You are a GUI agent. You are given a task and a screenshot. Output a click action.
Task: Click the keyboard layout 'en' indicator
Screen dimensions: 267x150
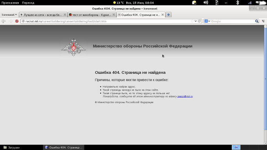pos(226,3)
